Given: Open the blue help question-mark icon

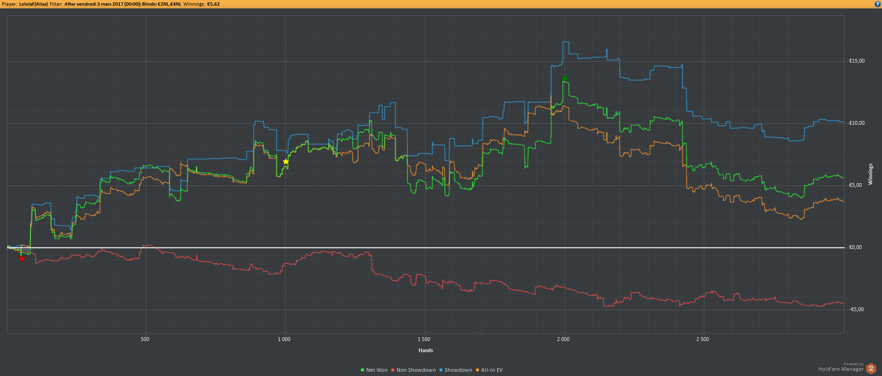Looking at the screenshot, I should (x=877, y=4).
